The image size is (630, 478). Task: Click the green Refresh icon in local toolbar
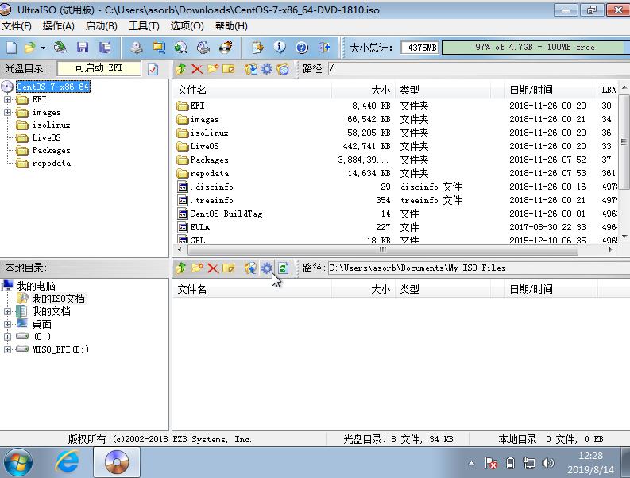coord(284,268)
